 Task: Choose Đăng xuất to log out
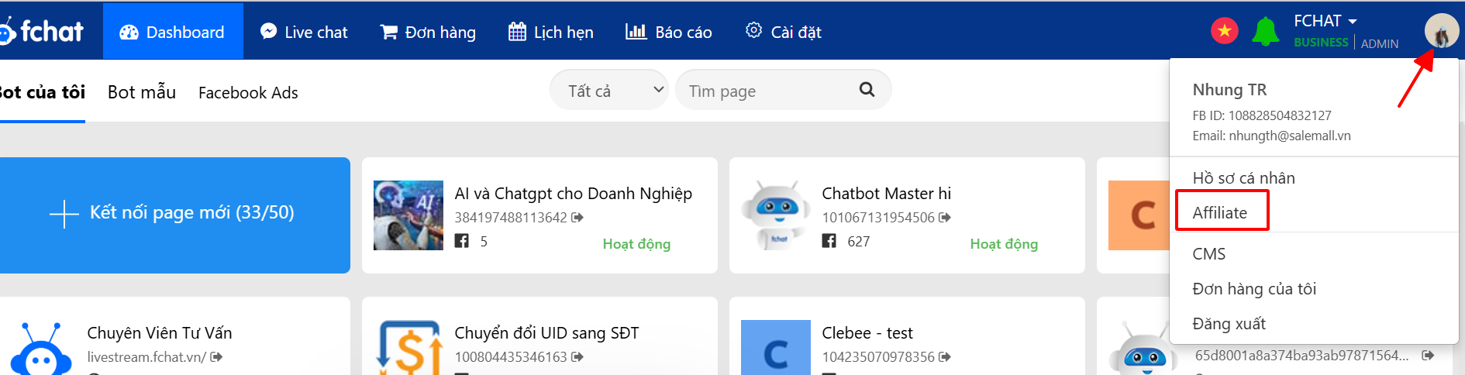pos(1229,324)
